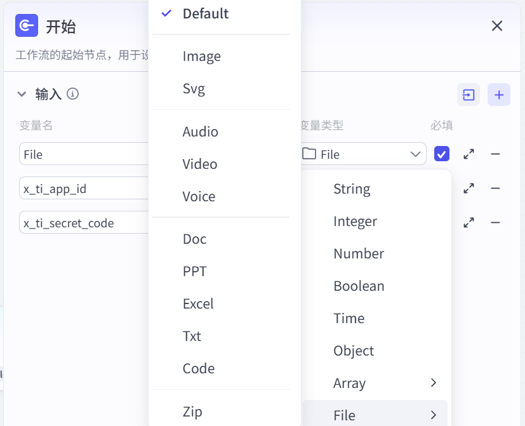525x426 pixels.
Task: Collapse the 输入 section
Action: pos(22,94)
